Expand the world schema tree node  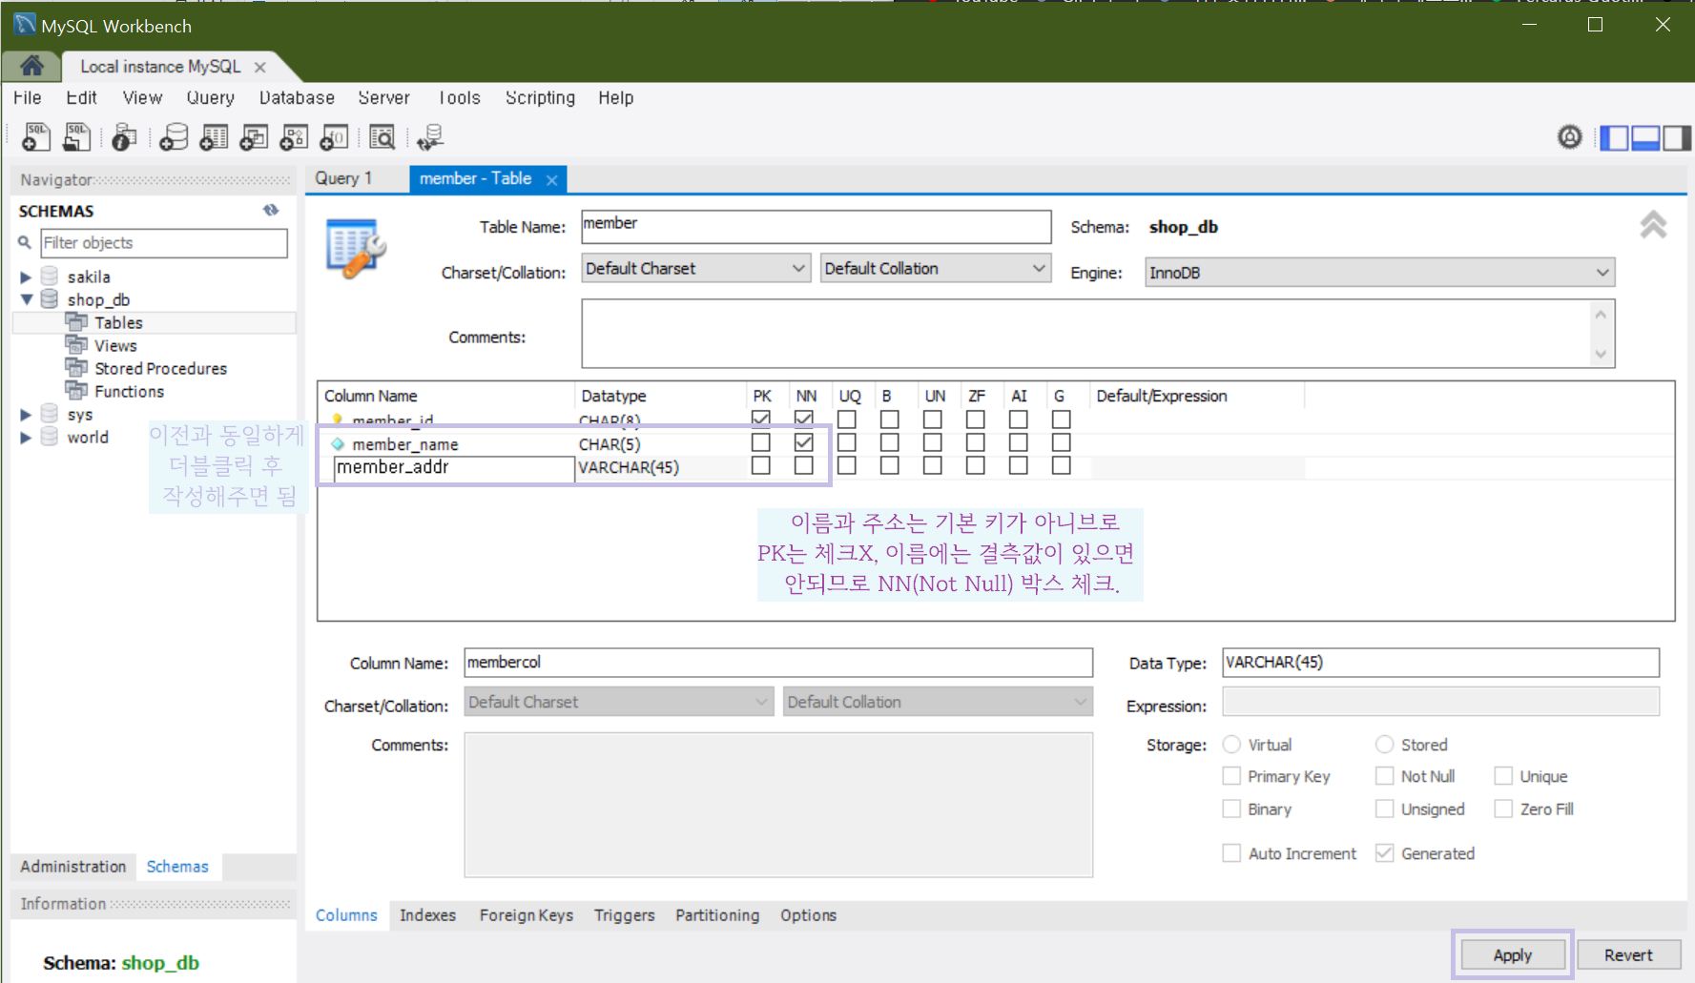pos(26,438)
